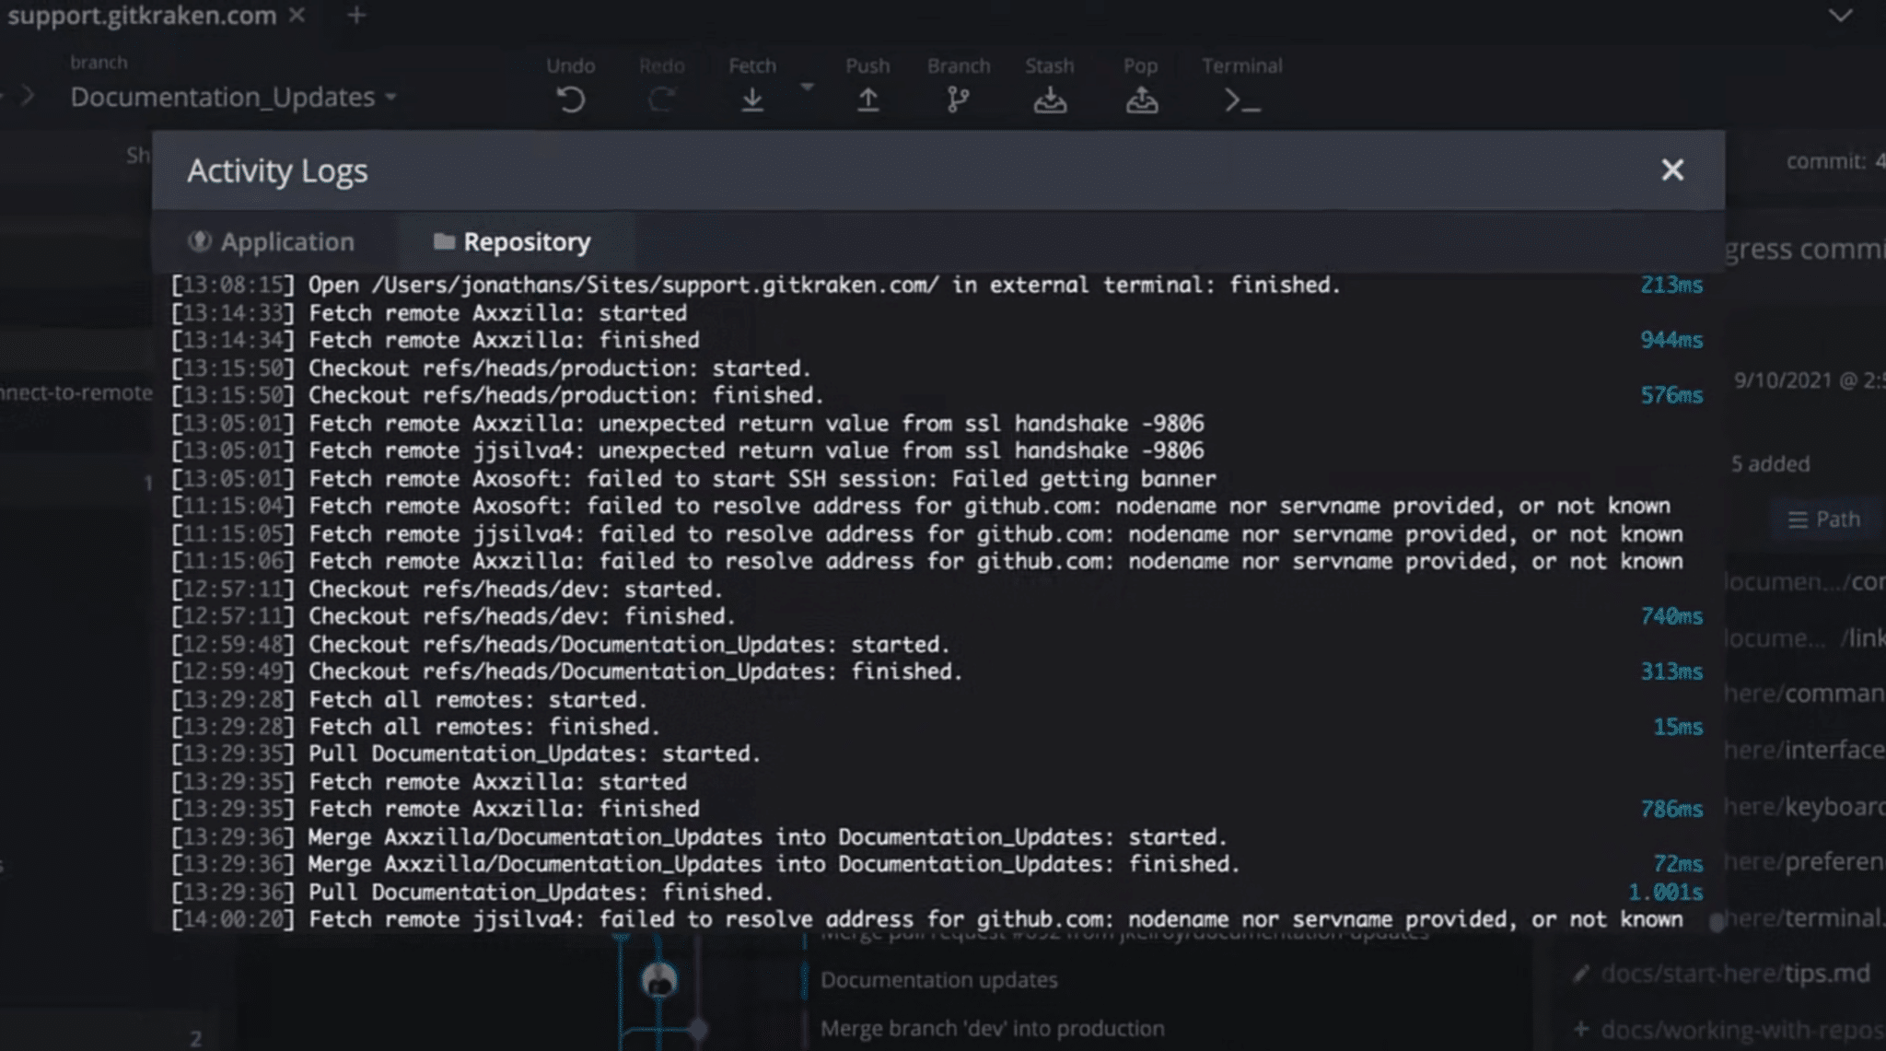Image resolution: width=1886 pixels, height=1051 pixels.
Task: Toggle the Path view button
Action: [1823, 520]
